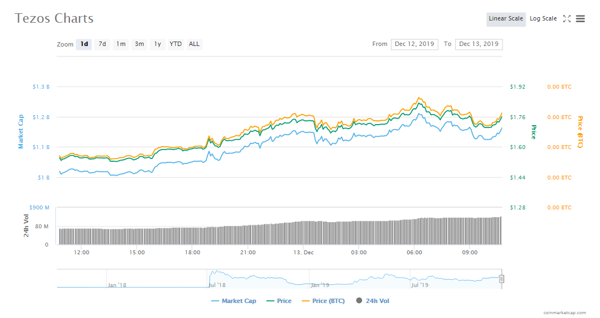Select the 1d zoom range
Screen dimensions: 600x318
(84, 44)
